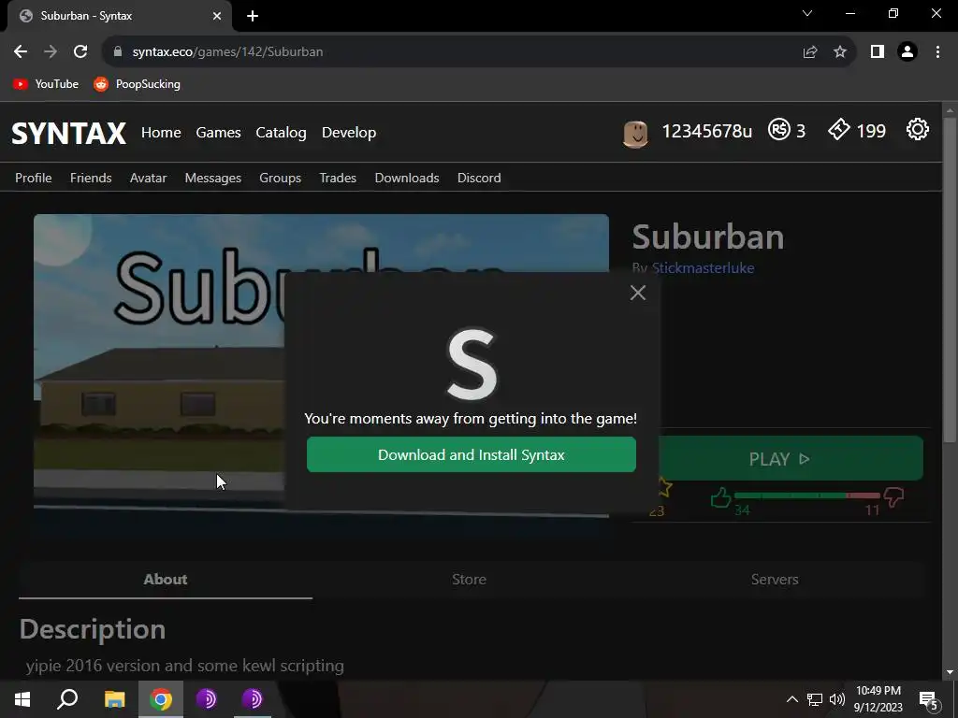
Task: Expand the tab search chevron
Action: (807, 13)
